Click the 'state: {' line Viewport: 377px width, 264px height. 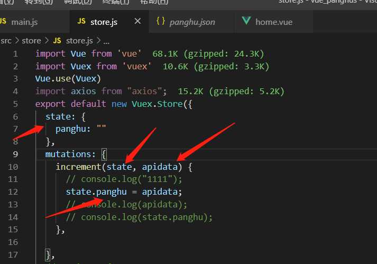66,117
